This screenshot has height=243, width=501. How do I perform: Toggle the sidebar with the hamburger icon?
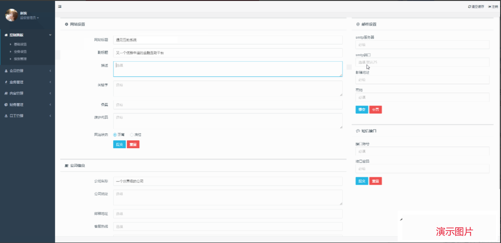[60, 6]
